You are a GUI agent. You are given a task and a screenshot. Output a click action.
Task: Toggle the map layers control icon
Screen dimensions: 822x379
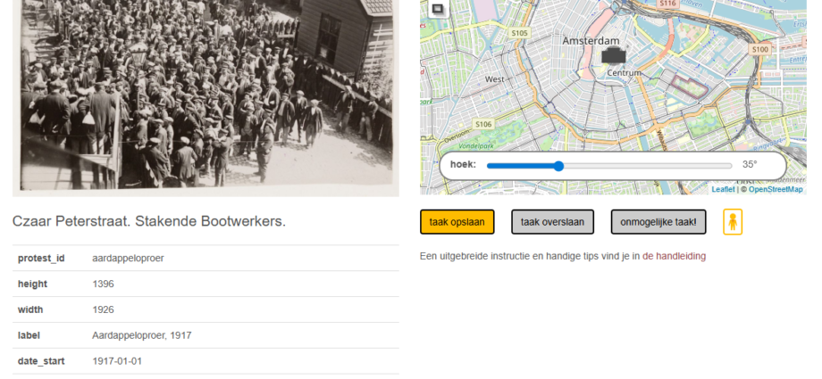pos(437,8)
